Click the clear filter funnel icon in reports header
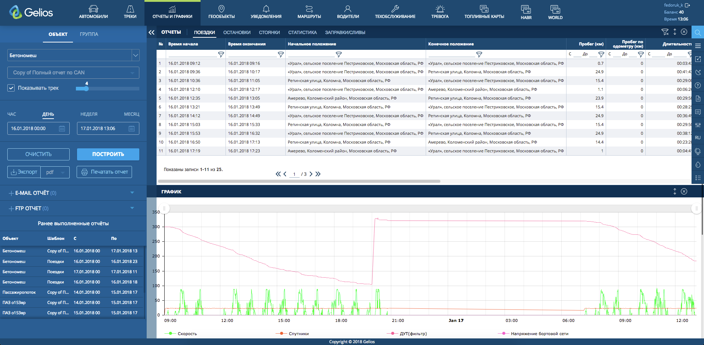Image resolution: width=704 pixels, height=345 pixels. click(x=665, y=32)
